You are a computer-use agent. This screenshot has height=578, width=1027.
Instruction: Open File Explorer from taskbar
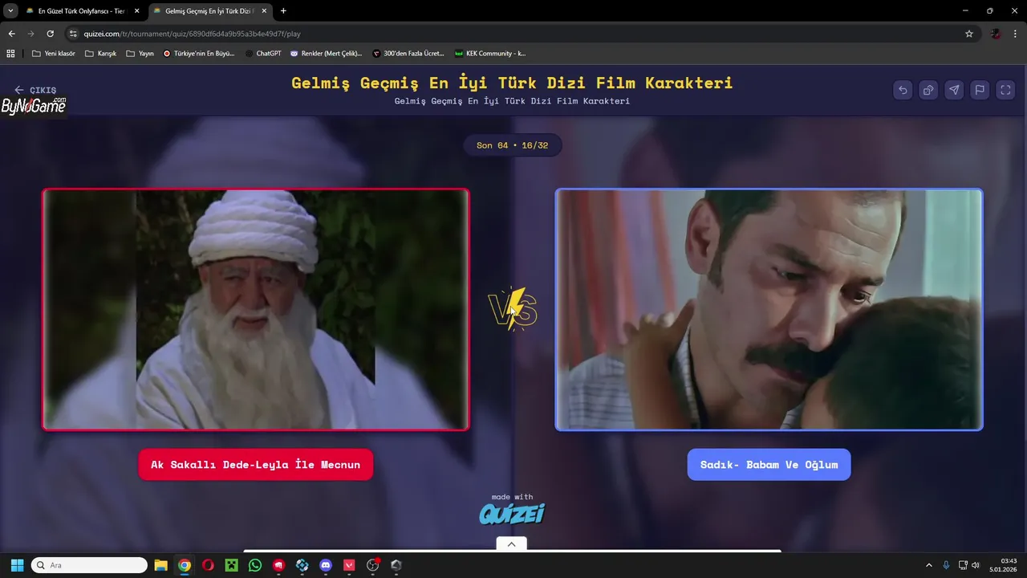tap(160, 565)
